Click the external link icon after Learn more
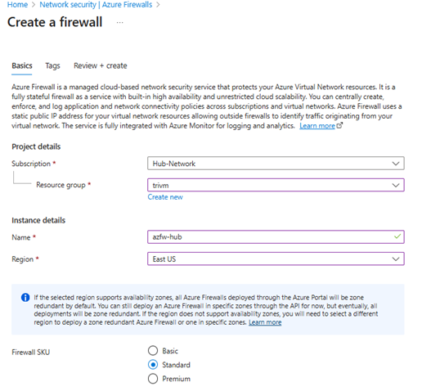431x391 pixels. click(339, 126)
